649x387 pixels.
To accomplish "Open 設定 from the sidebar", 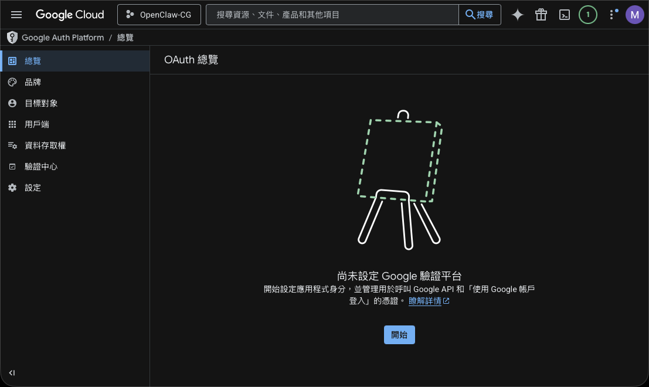I will 33,188.
